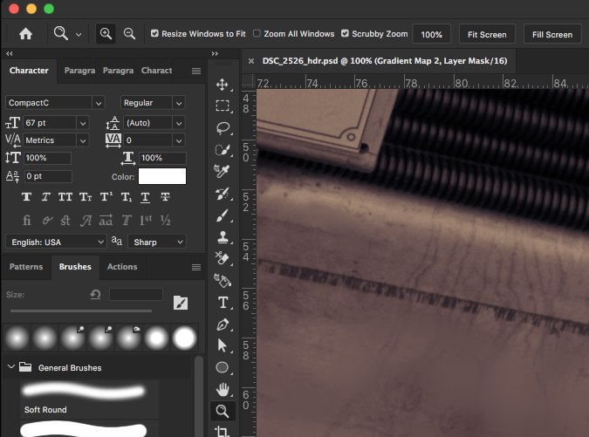Switch to the Patterns tab

point(26,267)
